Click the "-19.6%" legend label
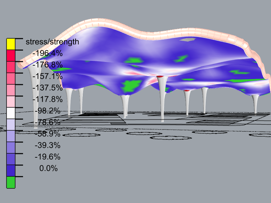The image size is (271, 203). pyautogui.click(x=47, y=157)
